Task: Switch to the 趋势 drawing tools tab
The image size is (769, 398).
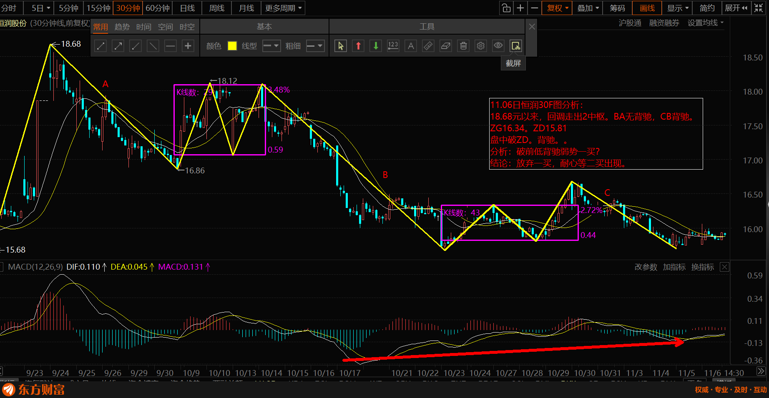Action: (122, 27)
